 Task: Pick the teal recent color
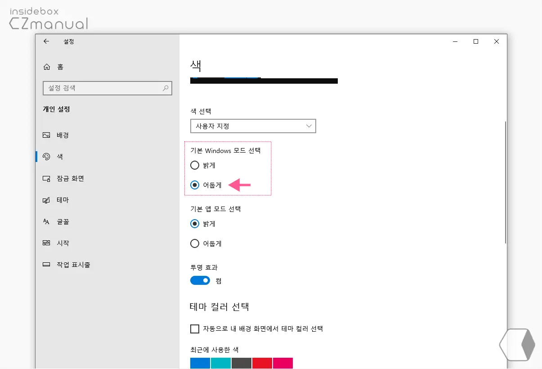point(221,363)
